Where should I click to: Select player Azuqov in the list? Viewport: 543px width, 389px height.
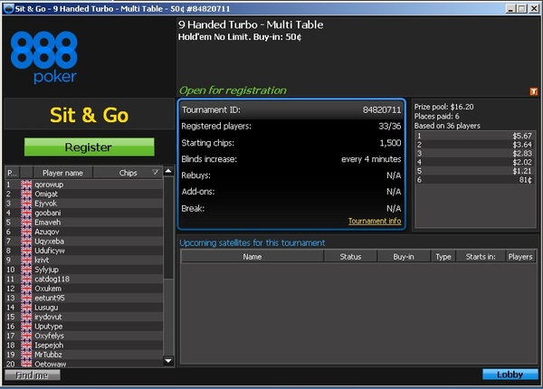coord(84,232)
